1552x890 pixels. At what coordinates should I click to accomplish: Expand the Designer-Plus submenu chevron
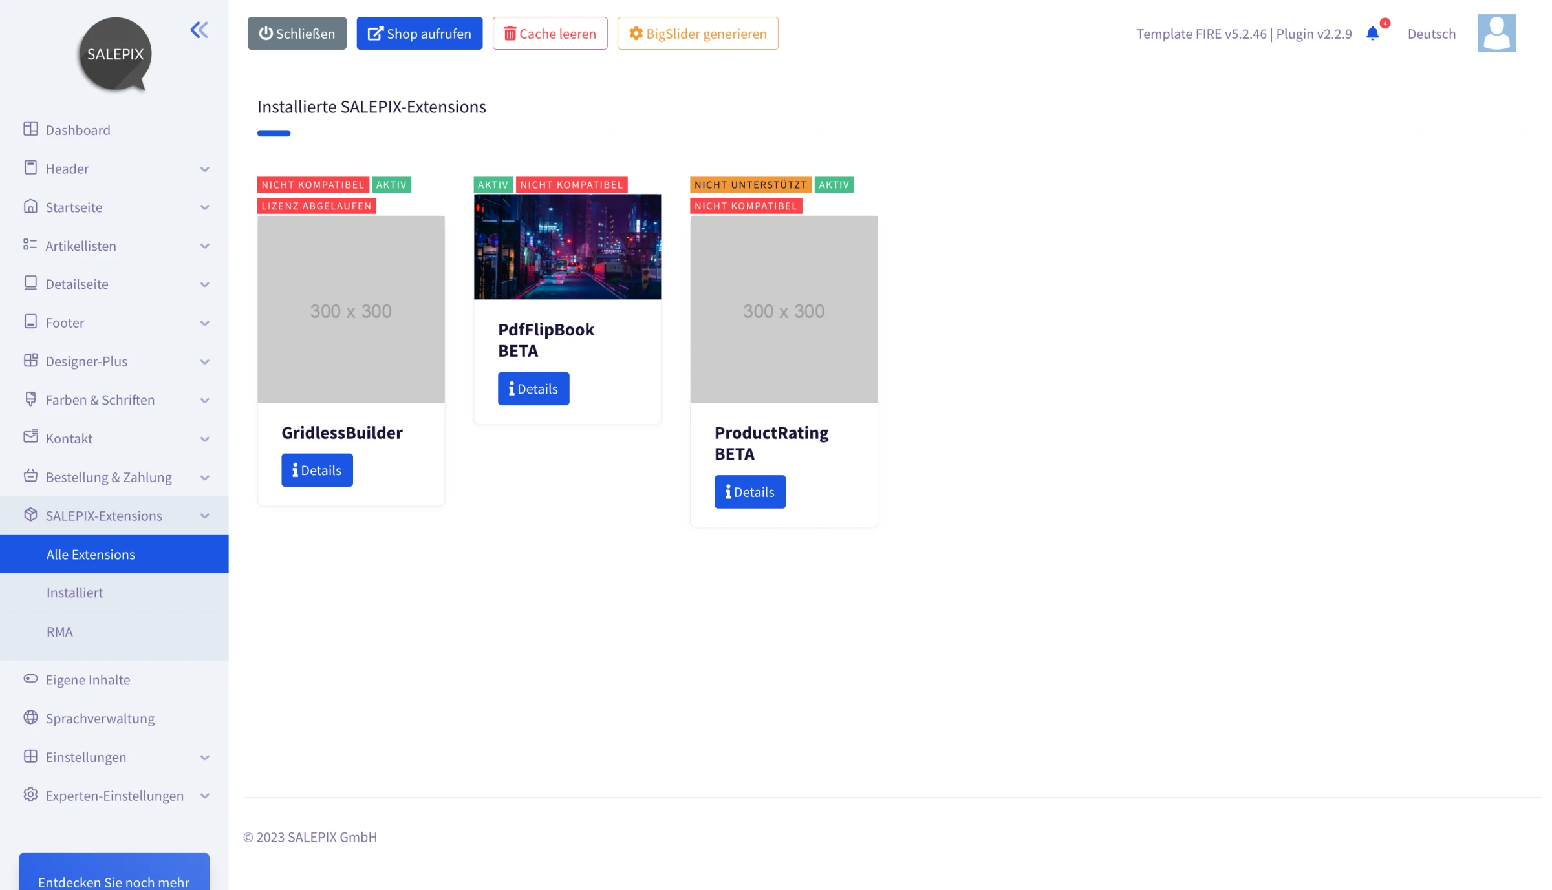pyautogui.click(x=205, y=362)
